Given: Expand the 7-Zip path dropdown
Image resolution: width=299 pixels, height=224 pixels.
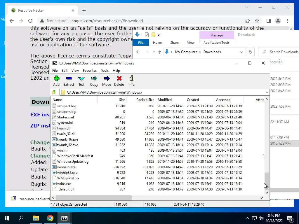Looking at the screenshot, I should [x=267, y=92].
